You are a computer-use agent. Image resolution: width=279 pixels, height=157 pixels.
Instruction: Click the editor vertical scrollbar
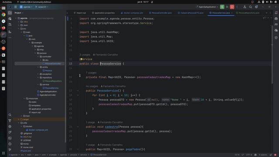point(272,54)
